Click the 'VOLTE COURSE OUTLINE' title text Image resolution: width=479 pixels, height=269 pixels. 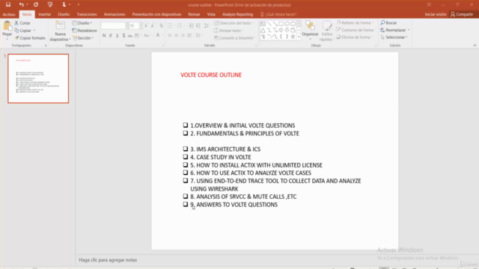(211, 75)
